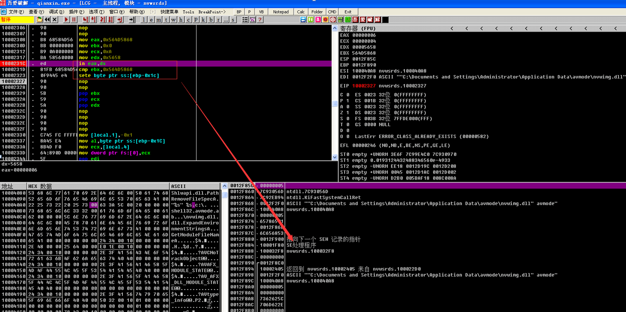Screen dimensions: 626x312
Task: Click the red '破' toolbar icon
Action: point(370,20)
